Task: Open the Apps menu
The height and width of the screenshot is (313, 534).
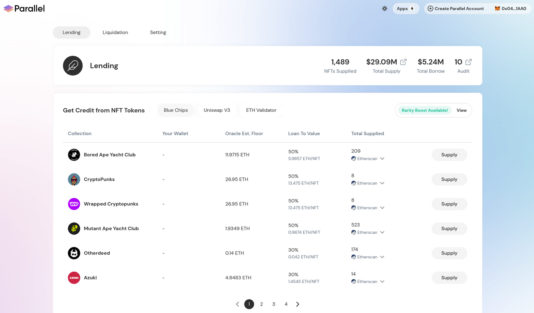Action: 406,8
